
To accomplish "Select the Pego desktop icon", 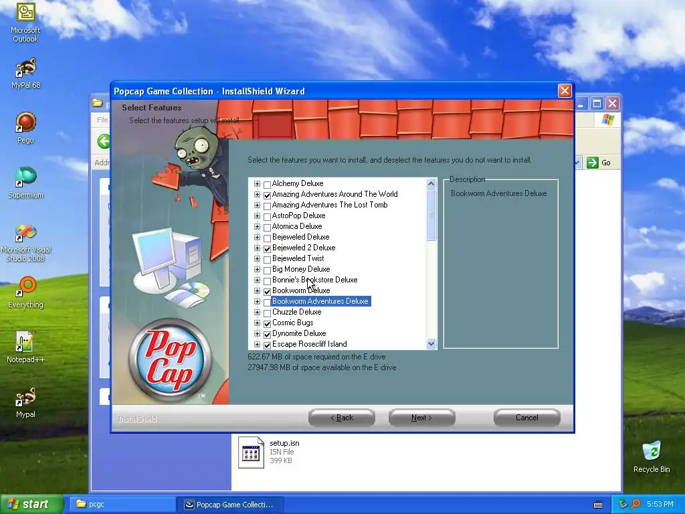I will (x=25, y=128).
